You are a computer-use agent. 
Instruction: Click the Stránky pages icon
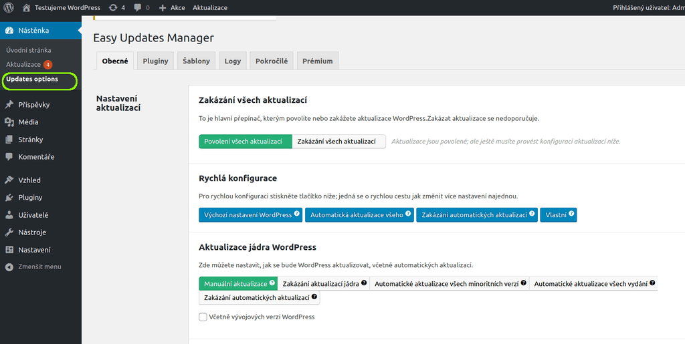tap(9, 140)
